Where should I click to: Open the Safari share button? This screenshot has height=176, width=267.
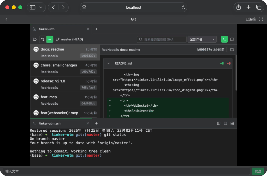(238, 7)
